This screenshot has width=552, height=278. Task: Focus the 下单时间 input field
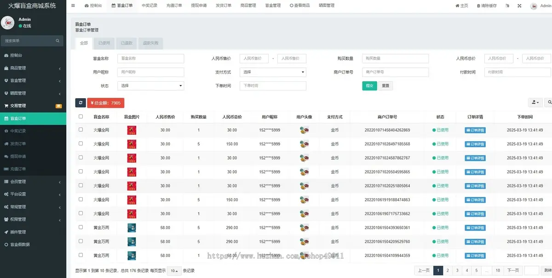(273, 86)
